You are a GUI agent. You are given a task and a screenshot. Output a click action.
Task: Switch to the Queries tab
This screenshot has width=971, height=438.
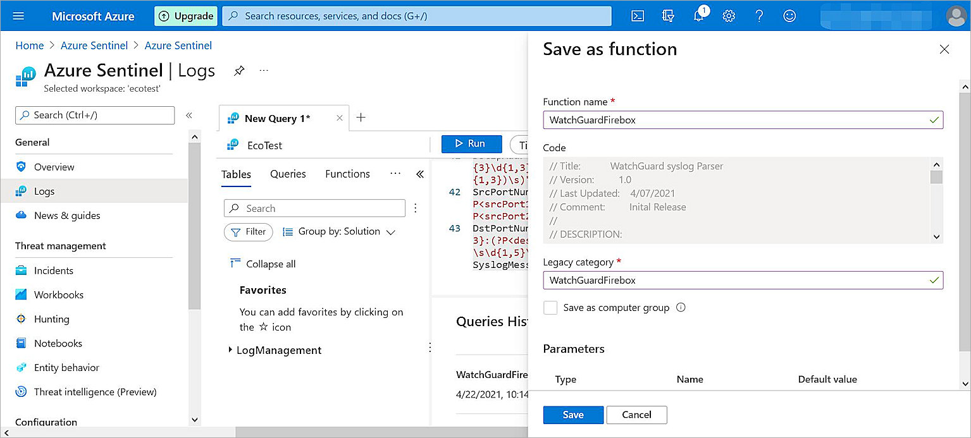coord(288,174)
